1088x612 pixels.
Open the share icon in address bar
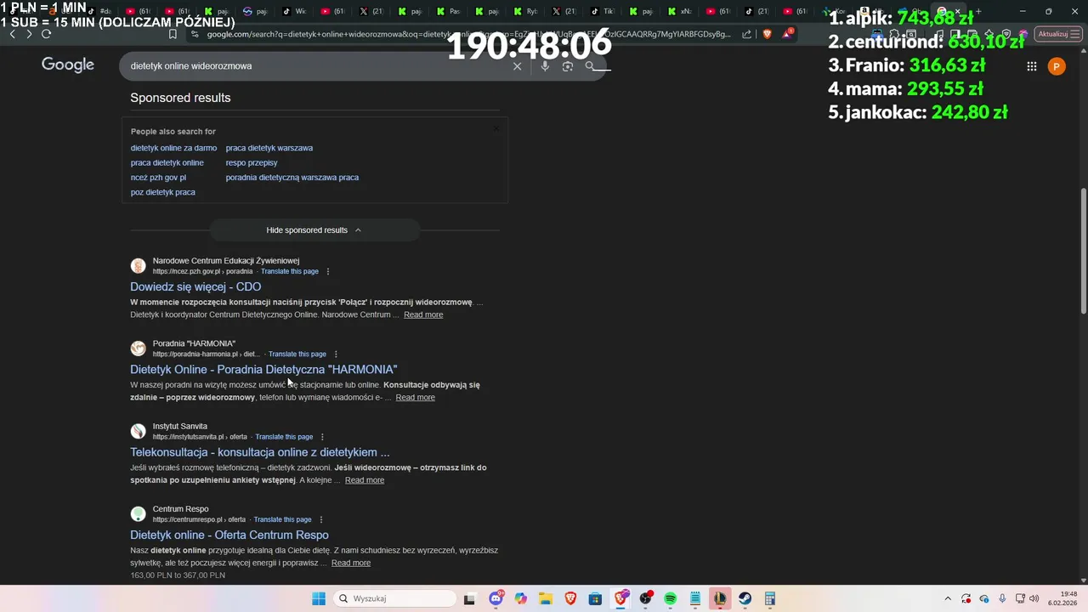746,34
